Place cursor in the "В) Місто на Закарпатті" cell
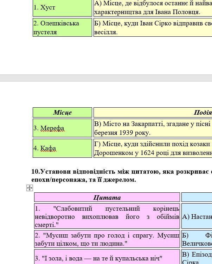Screen dimensions: 212x264 (x=152, y=128)
